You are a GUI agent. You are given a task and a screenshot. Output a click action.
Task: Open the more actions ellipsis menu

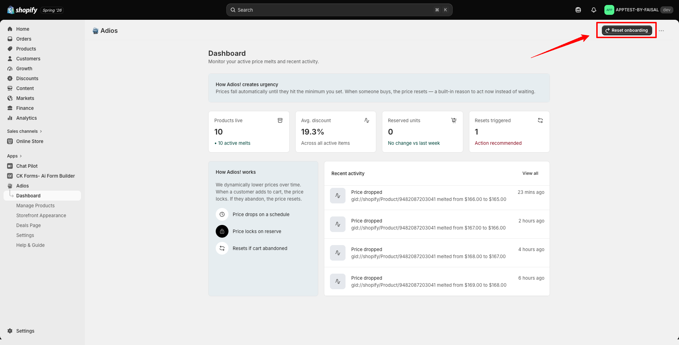[x=661, y=31]
